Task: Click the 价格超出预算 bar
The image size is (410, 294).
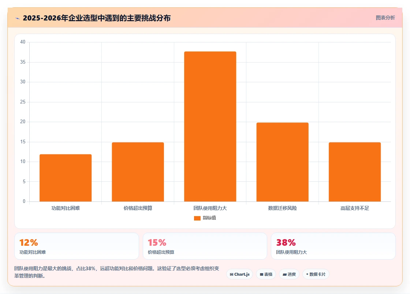Action: point(138,172)
